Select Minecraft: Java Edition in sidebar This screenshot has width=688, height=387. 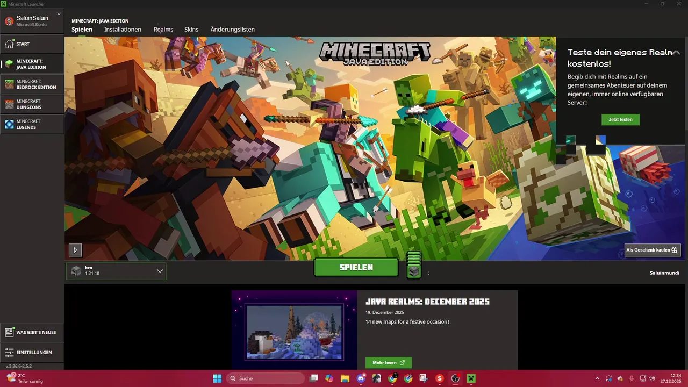[32, 64]
